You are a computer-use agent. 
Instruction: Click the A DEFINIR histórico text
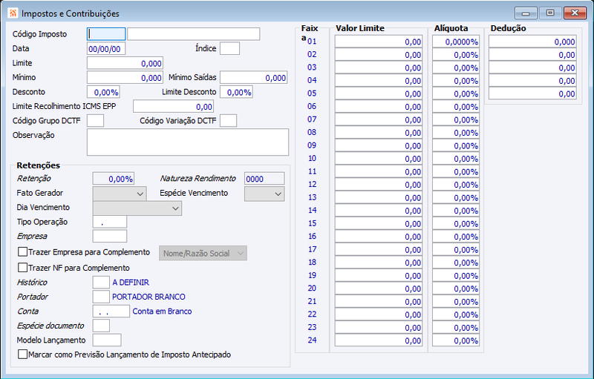point(131,282)
